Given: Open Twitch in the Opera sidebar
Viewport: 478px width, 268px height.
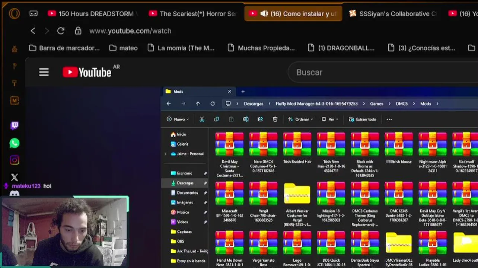Looking at the screenshot, I should [15, 125].
